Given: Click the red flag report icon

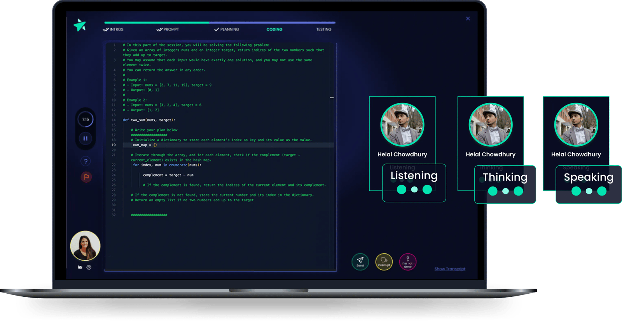Looking at the screenshot, I should click(86, 177).
